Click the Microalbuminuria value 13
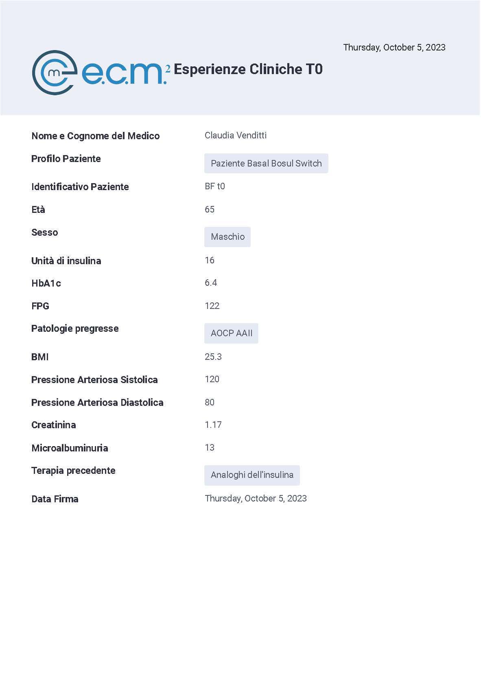 pos(210,447)
